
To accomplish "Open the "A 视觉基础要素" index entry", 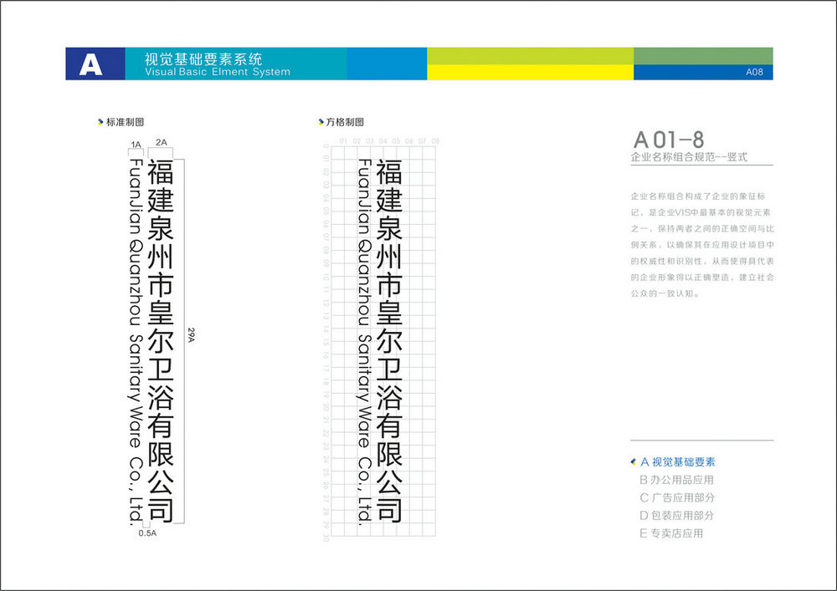I will 677,462.
